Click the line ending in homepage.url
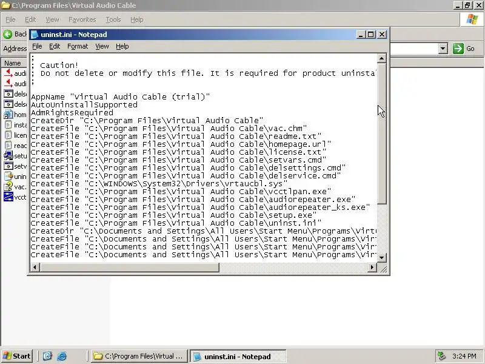 click(181, 144)
